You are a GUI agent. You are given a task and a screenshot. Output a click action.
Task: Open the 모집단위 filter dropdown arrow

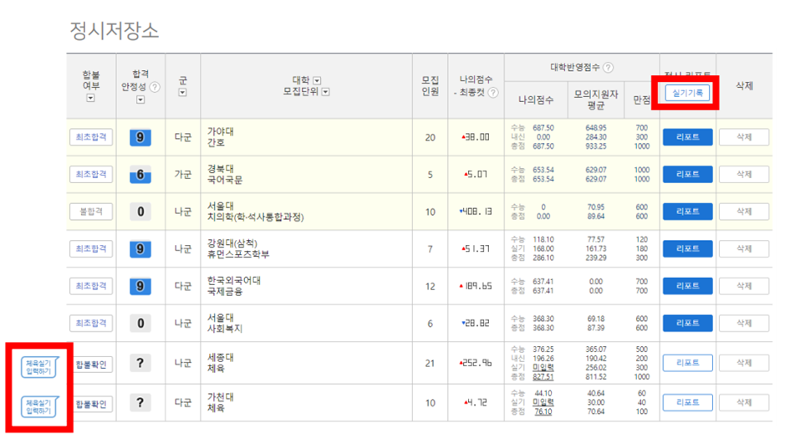(x=326, y=92)
